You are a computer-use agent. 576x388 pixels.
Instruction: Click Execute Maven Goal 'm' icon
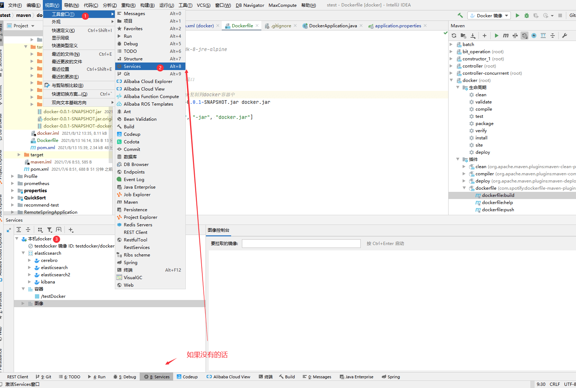click(x=506, y=36)
